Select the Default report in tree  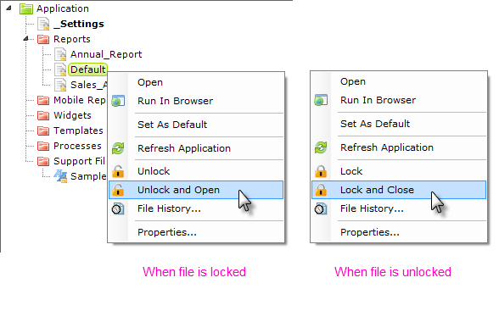[88, 69]
